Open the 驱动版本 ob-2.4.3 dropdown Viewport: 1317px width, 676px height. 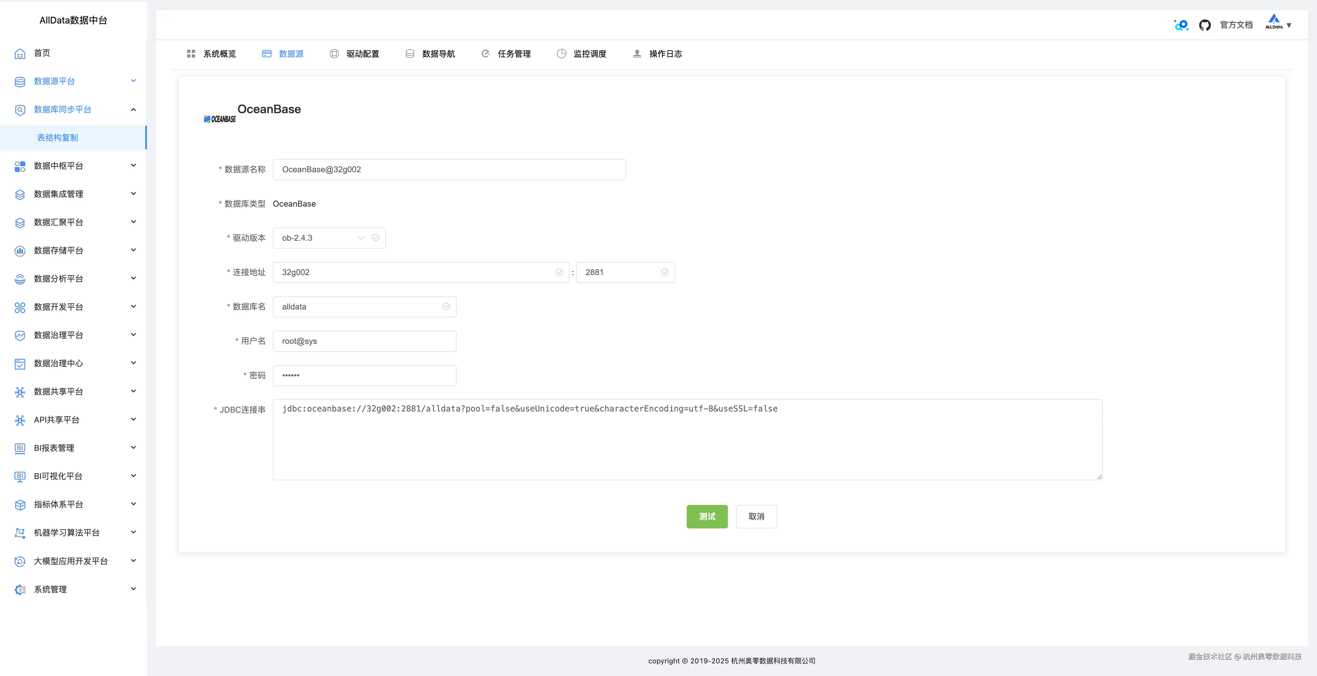(322, 238)
